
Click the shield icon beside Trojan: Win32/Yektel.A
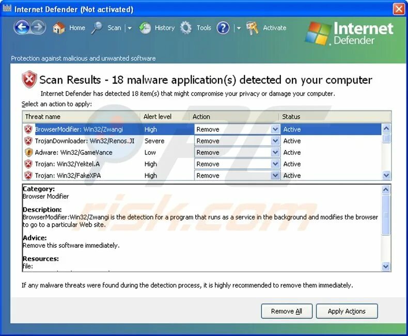pyautogui.click(x=28, y=164)
